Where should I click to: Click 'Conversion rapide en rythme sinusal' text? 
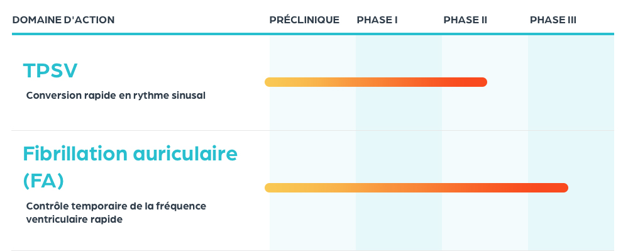coord(116,96)
